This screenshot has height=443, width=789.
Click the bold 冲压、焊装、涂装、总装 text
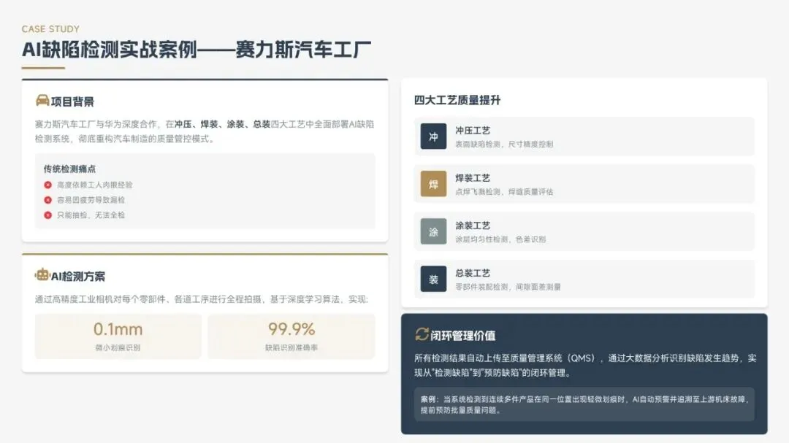(x=222, y=124)
